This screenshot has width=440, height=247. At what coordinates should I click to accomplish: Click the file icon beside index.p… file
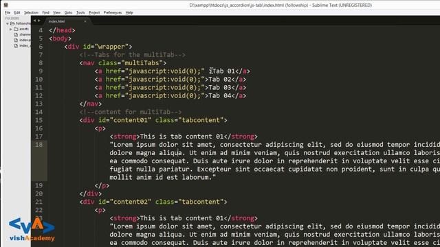[16, 40]
